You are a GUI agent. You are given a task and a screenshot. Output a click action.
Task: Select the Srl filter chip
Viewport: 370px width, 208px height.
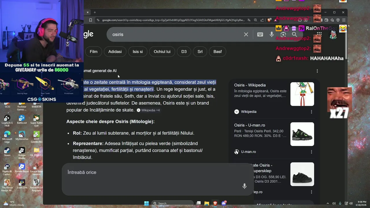tap(200, 51)
